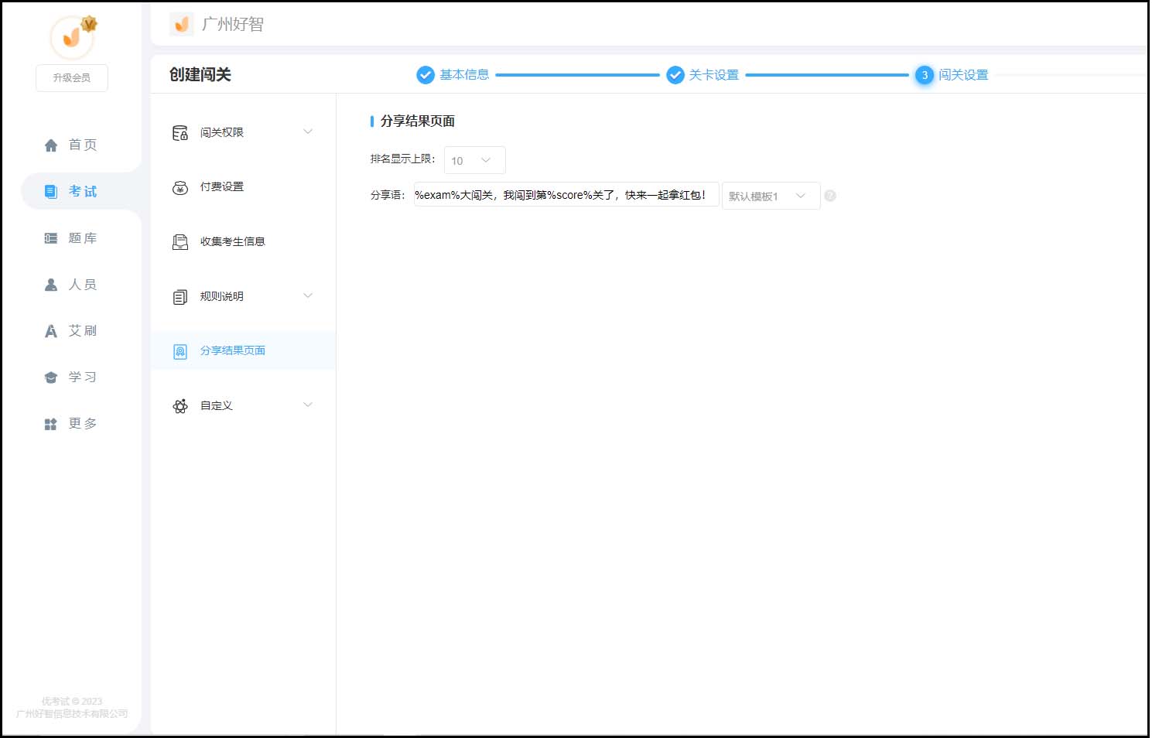Open the 付费设置 settings item
This screenshot has width=1152, height=738.
click(x=222, y=187)
